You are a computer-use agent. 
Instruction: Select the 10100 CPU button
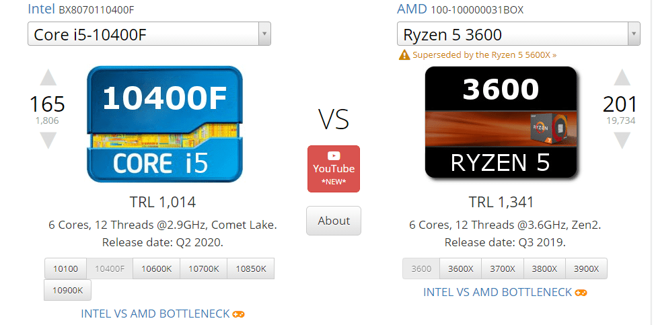65,268
